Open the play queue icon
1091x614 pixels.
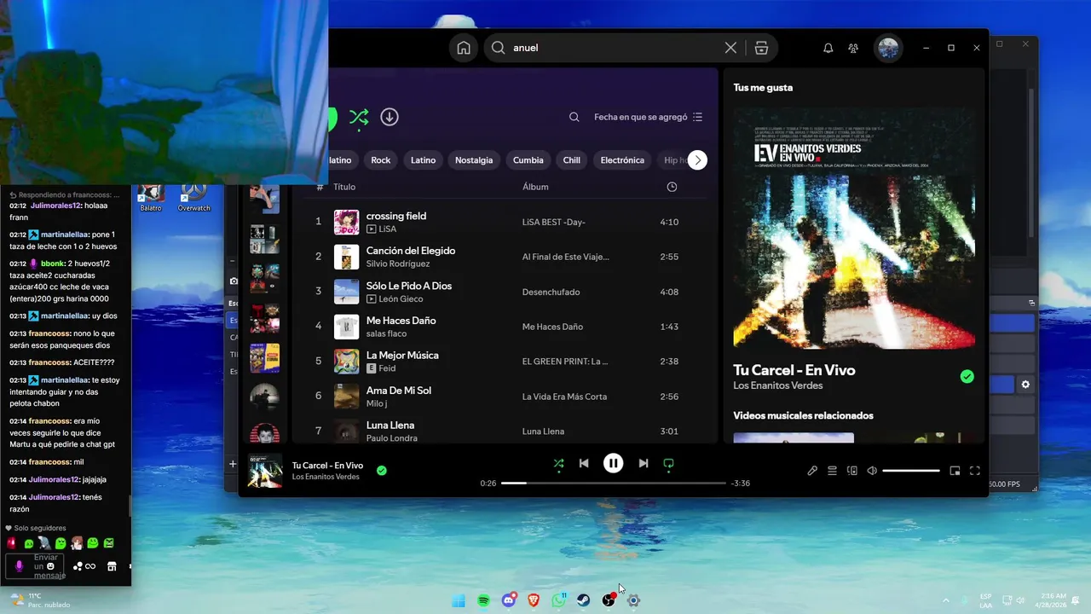click(x=832, y=471)
